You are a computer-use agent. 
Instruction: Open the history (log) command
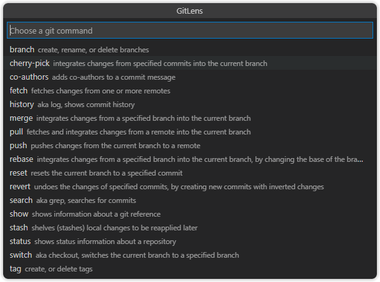point(190,104)
